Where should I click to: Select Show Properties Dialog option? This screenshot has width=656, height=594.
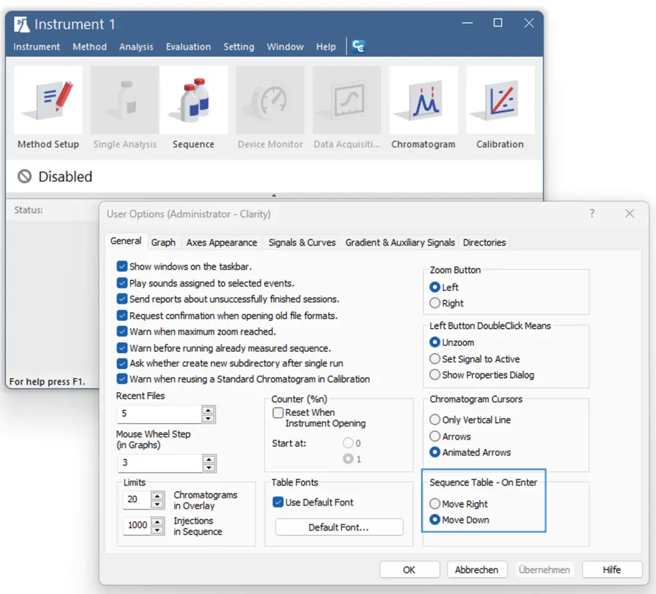pos(435,375)
